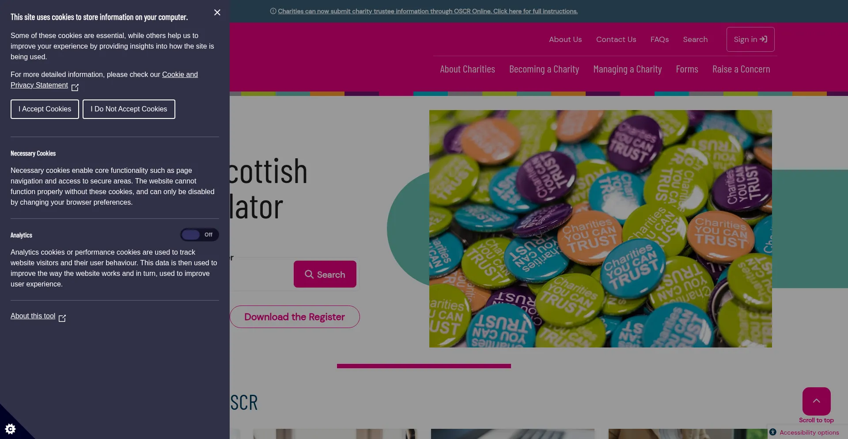Image resolution: width=848 pixels, height=439 pixels.
Task: Open the Forms navigation item
Action: [x=687, y=69]
